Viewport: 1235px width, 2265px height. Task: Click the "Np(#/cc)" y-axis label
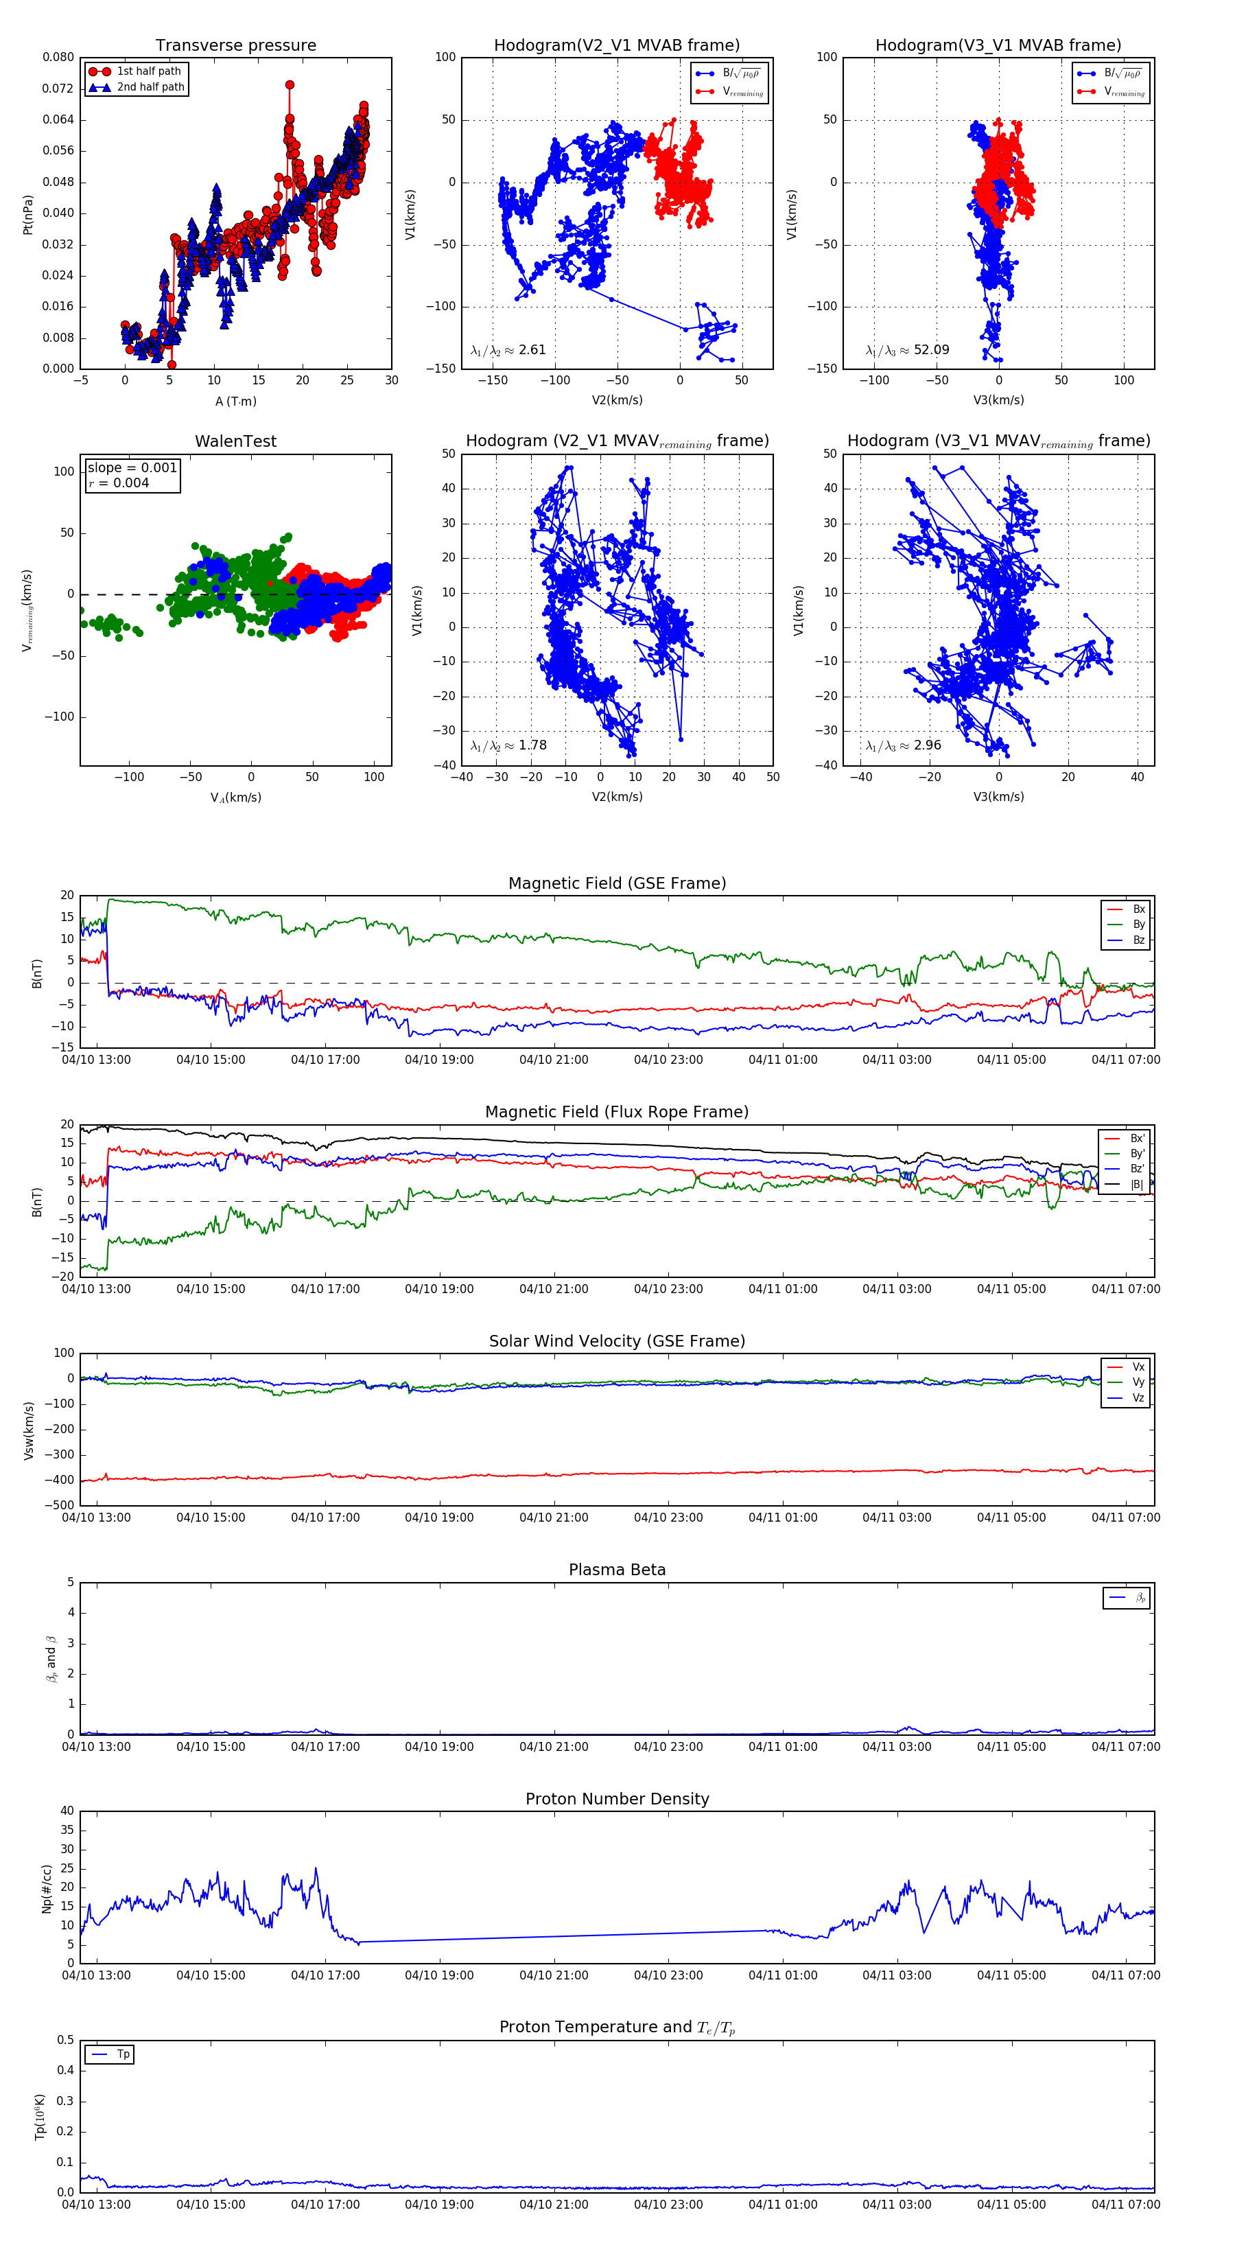pos(47,1889)
